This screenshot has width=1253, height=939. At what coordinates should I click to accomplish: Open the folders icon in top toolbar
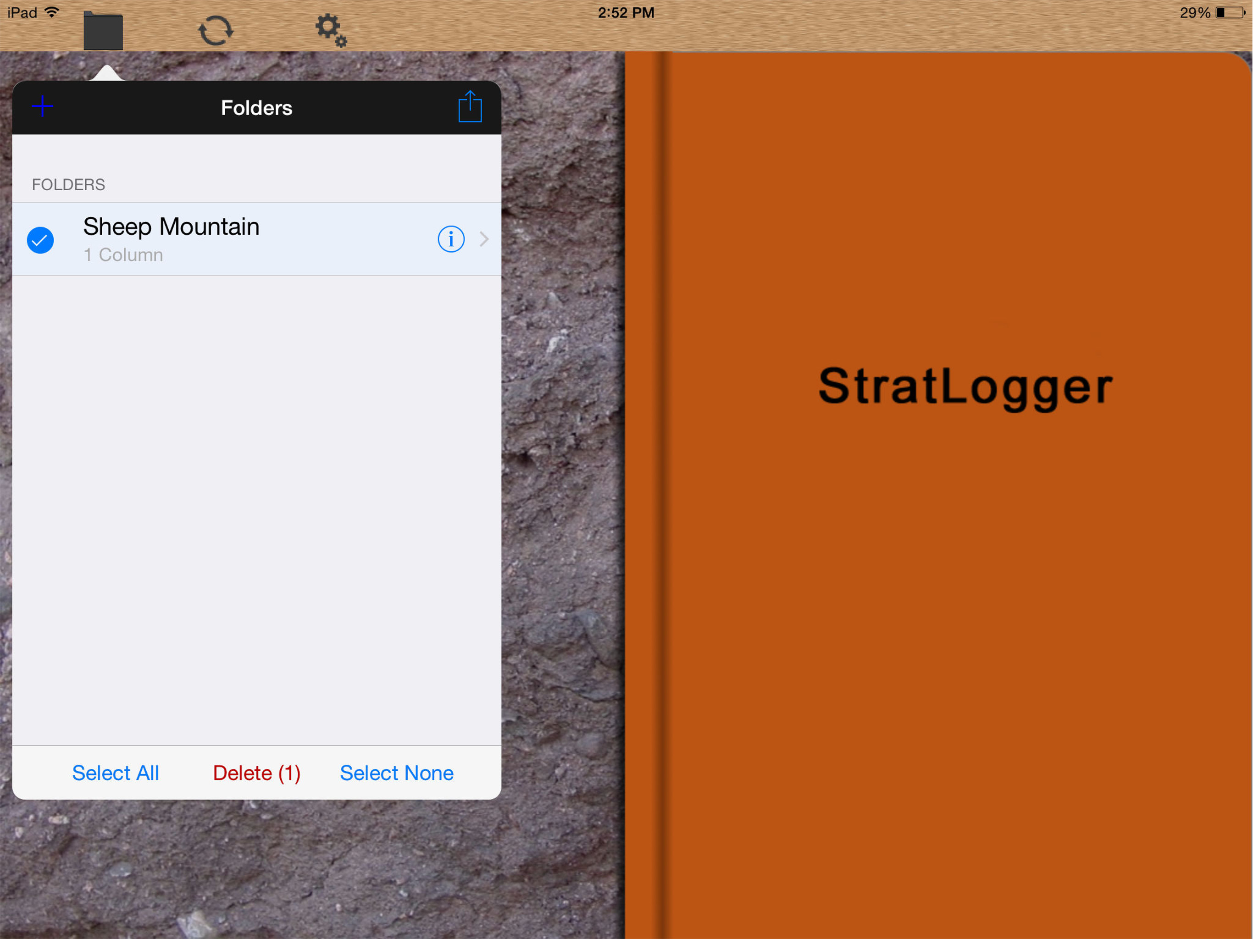click(103, 31)
